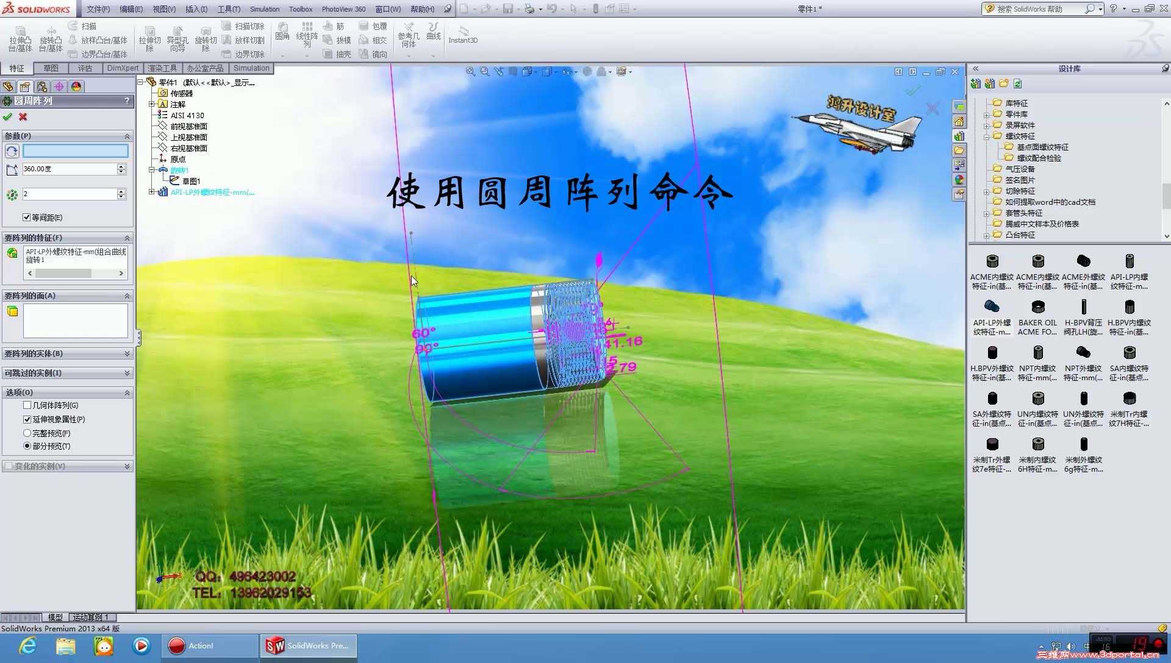Select the ACME内螺纹特征-in first library item
This screenshot has width=1171, height=663.
pos(992,272)
